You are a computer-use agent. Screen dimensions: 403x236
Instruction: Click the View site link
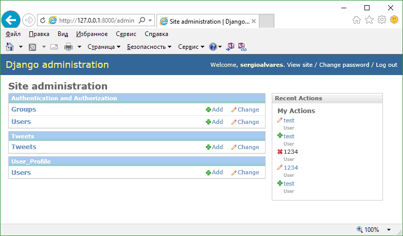tap(300, 65)
